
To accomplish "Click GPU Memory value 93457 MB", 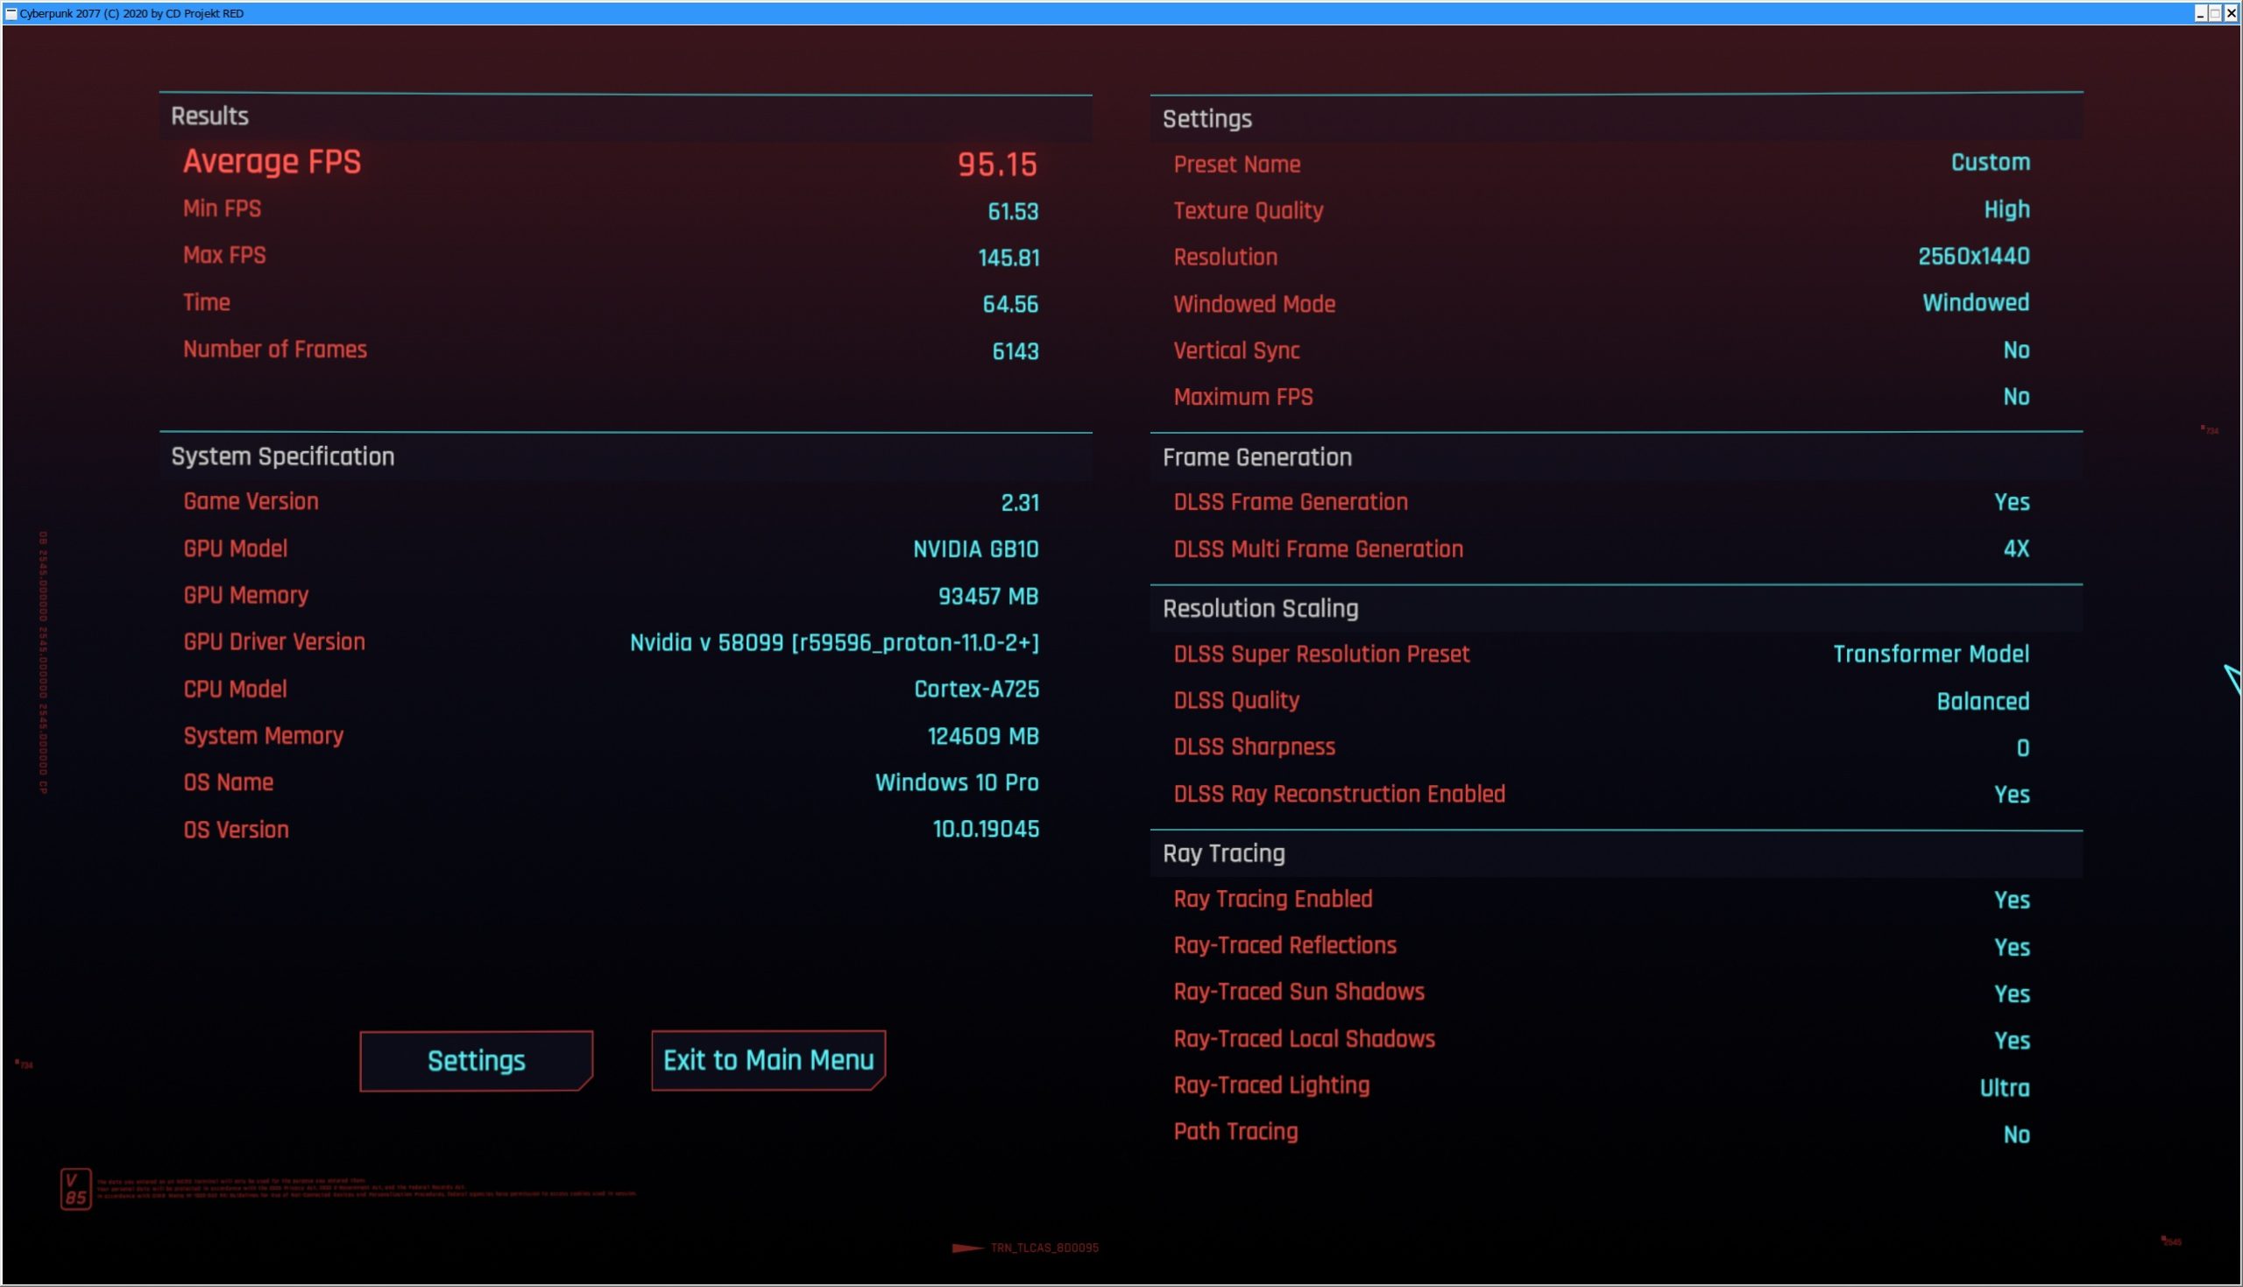I will tap(988, 597).
